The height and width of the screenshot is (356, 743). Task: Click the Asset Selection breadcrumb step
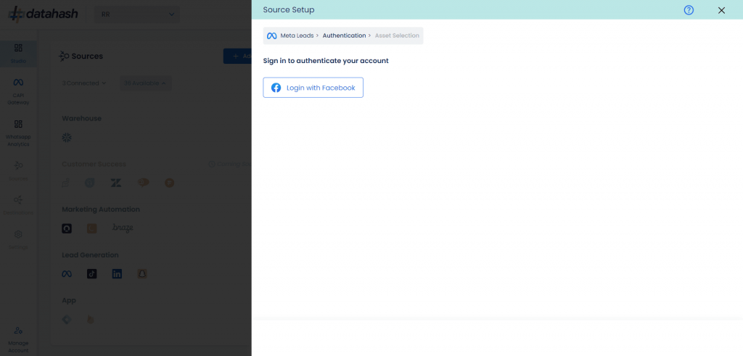click(397, 36)
